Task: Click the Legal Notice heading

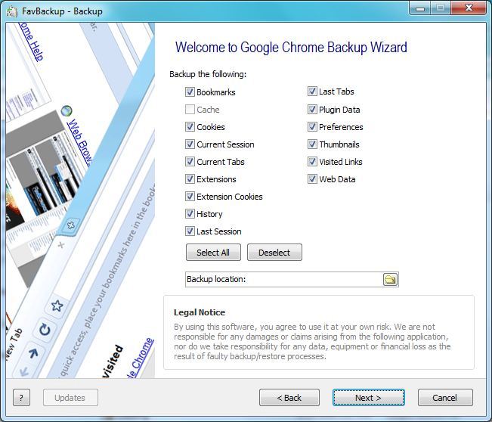Action: [200, 312]
